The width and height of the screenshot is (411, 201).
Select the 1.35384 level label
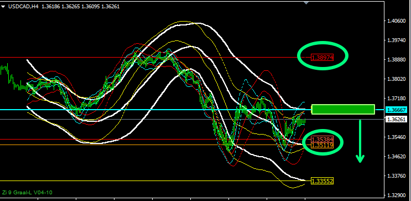(322, 140)
